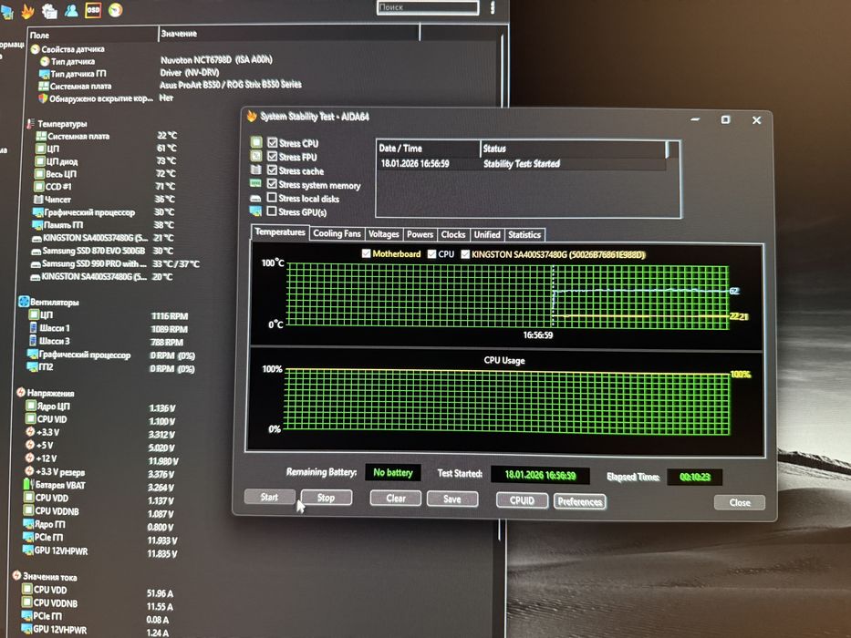Click the Stress system memory RAM icon

(255, 184)
